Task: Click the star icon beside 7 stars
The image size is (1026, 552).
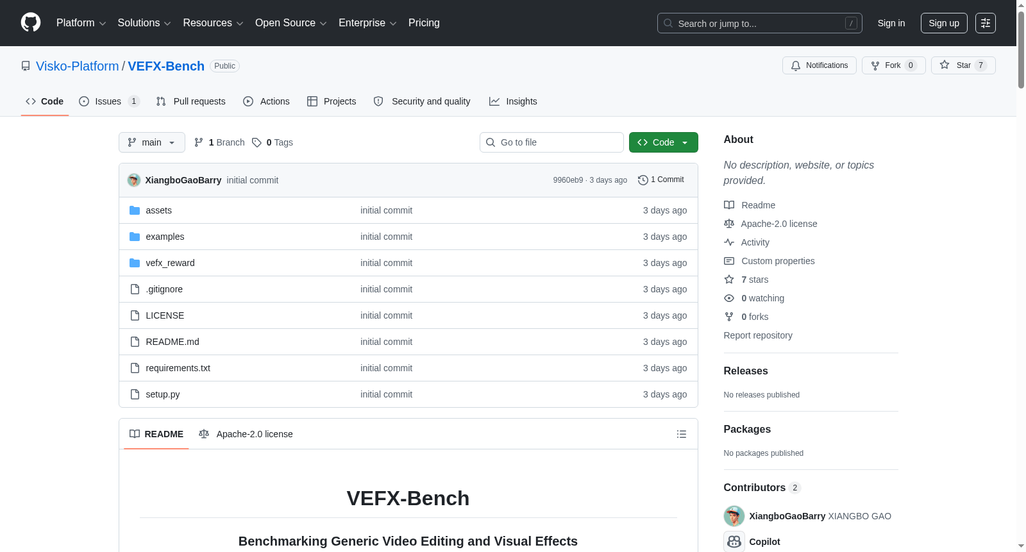Action: [x=729, y=280]
